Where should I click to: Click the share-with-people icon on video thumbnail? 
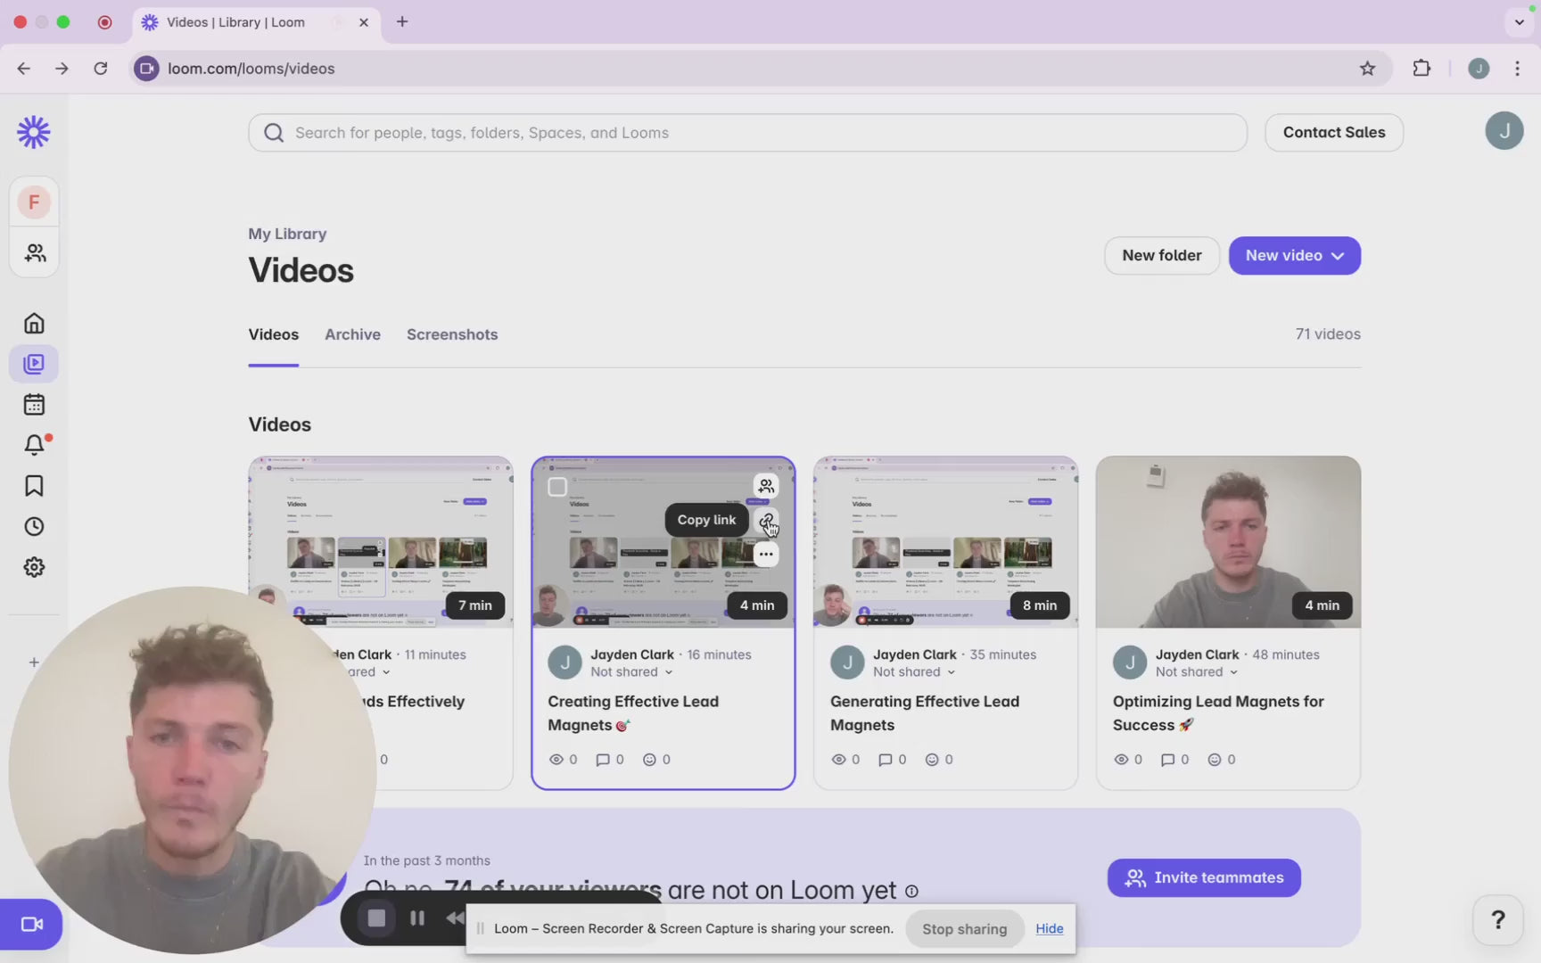766,486
